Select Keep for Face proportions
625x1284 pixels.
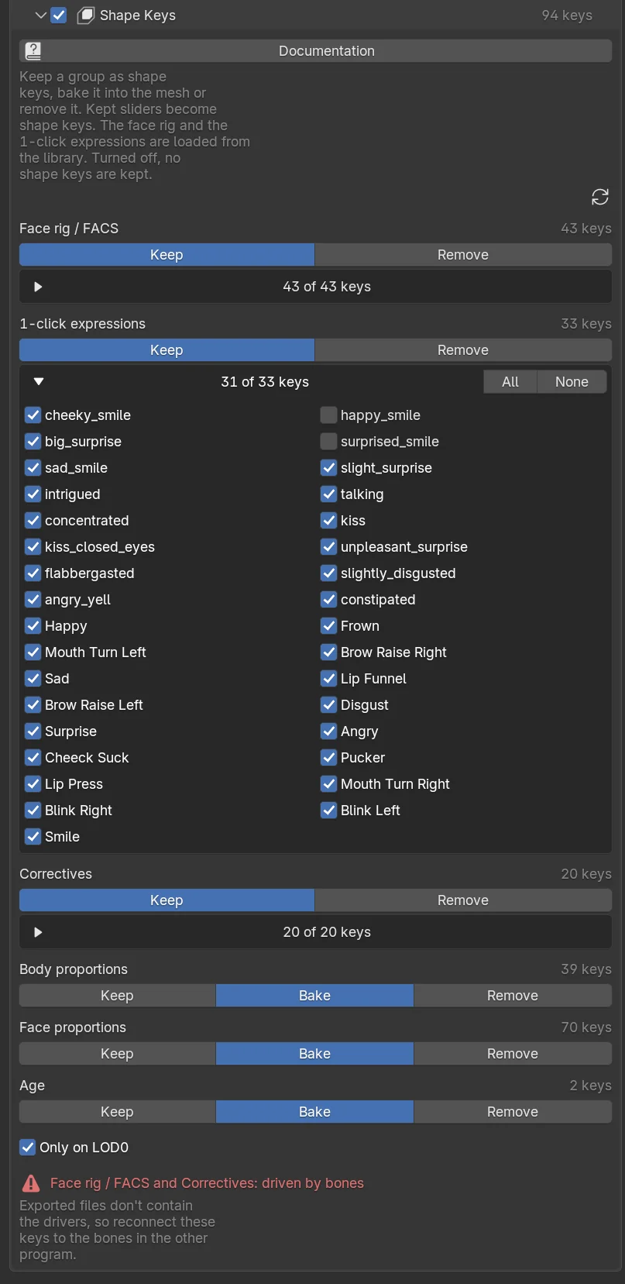click(x=117, y=1054)
